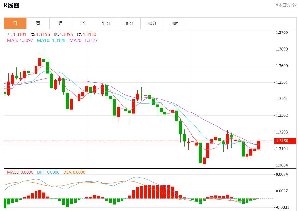Click the MA5 indicator label
298x211 pixels.
coord(20,40)
